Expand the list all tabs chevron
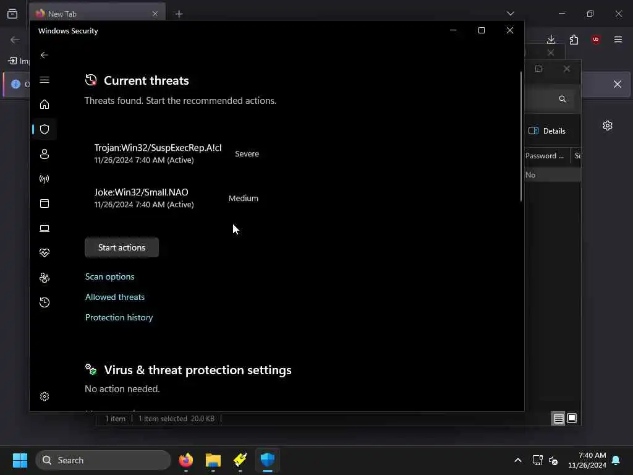The height and width of the screenshot is (475, 633). click(x=511, y=14)
